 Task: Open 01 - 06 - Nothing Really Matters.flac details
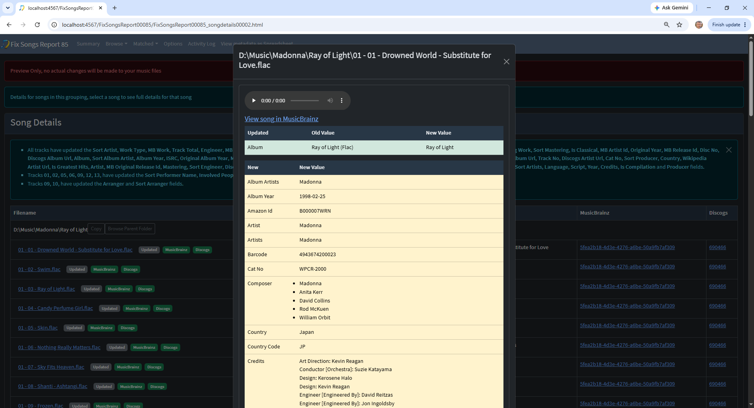59,348
